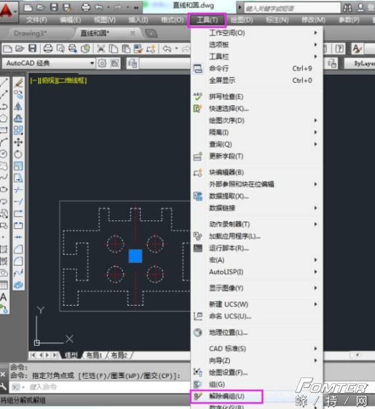Select the Array tool in modify toolbar
Image resolution: width=375 pixels, height=409 pixels.
click(x=18, y=130)
